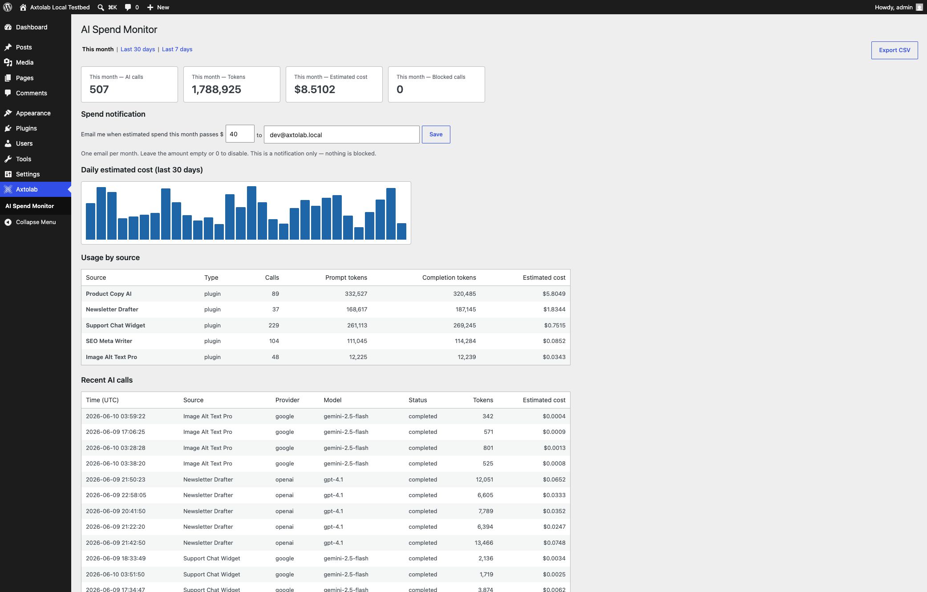Click the Appearance paintbrush icon
The width and height of the screenshot is (927, 592).
(8, 113)
